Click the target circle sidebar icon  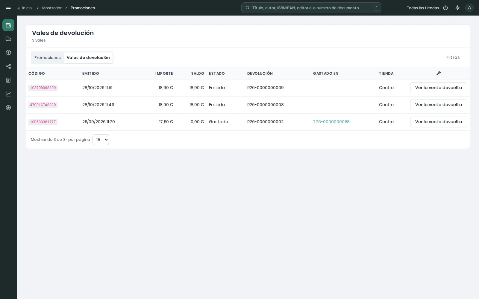pos(8,108)
